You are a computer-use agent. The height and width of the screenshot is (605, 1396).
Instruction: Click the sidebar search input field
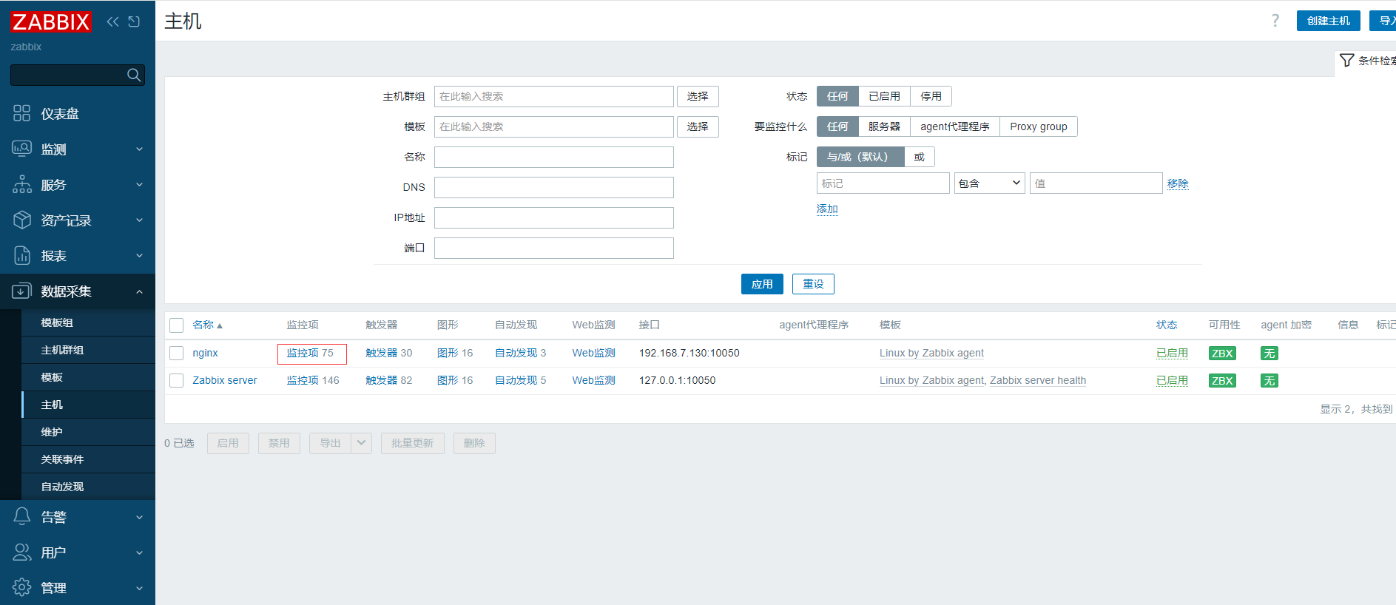[67, 75]
